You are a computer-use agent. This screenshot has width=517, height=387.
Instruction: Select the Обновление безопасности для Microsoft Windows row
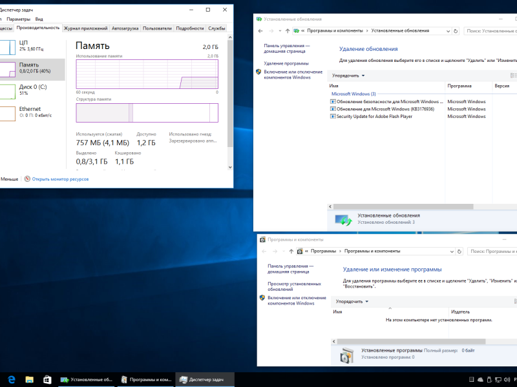click(423, 102)
